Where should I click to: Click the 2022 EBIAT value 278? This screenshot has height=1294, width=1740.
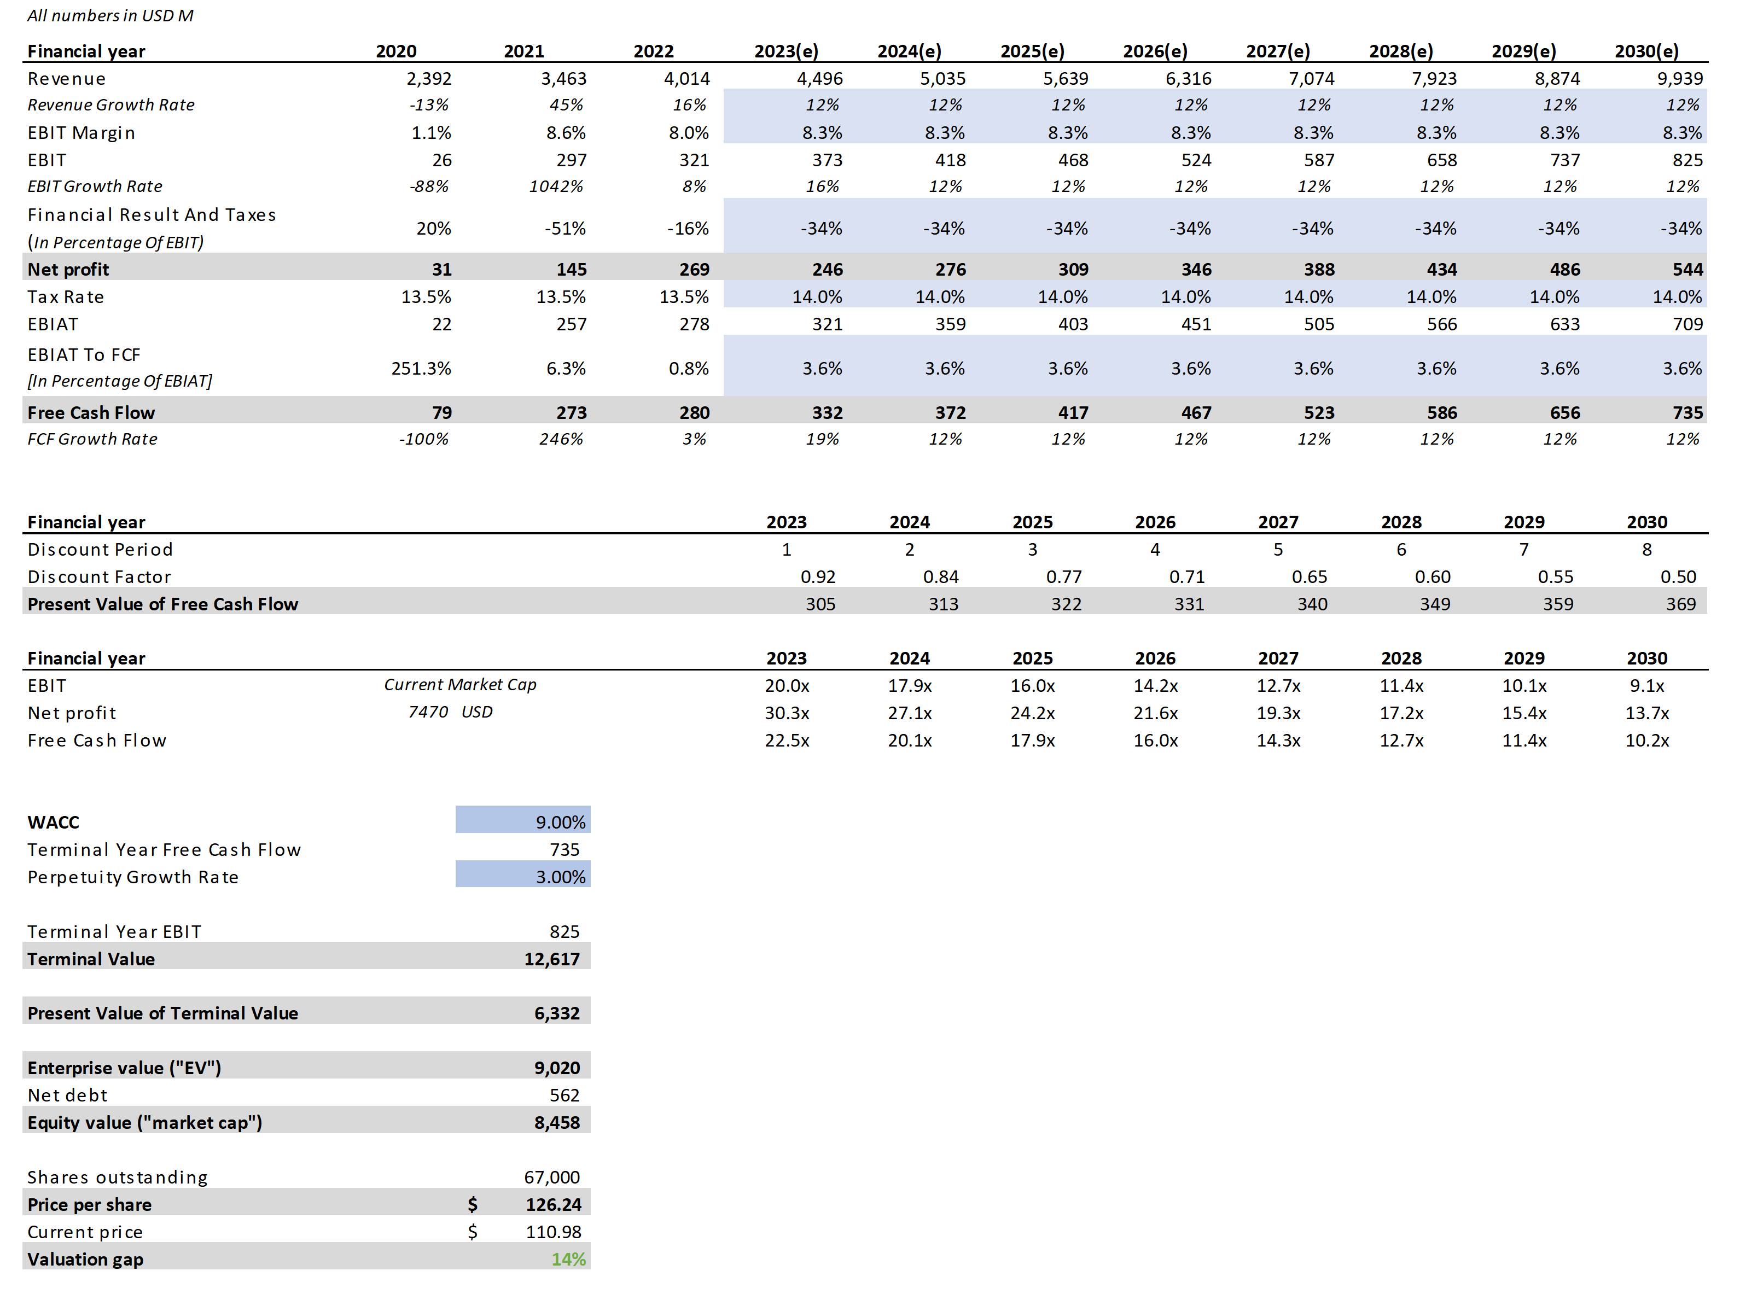click(694, 324)
